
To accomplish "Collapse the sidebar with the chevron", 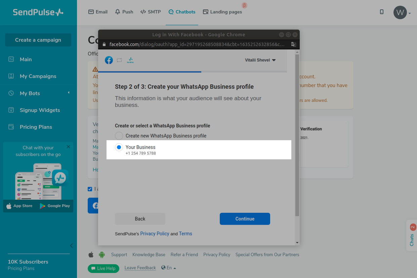I will coord(71,245).
